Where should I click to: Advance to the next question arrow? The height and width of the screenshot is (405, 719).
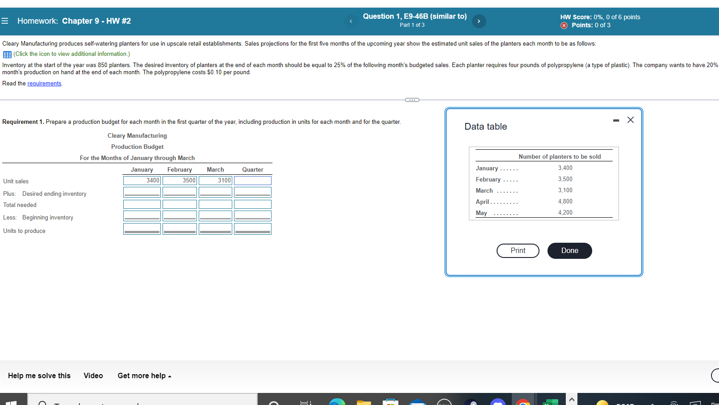tap(479, 21)
